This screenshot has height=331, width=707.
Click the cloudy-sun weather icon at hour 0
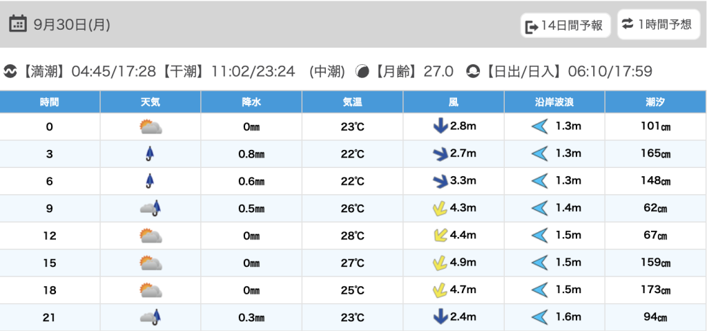151,126
